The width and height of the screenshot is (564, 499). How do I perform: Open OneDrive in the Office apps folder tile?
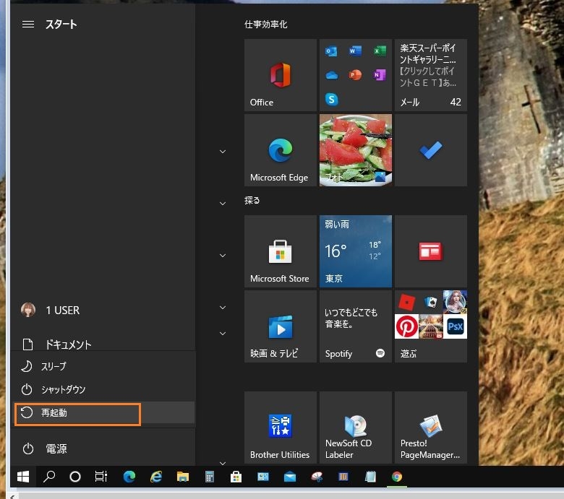coord(331,75)
